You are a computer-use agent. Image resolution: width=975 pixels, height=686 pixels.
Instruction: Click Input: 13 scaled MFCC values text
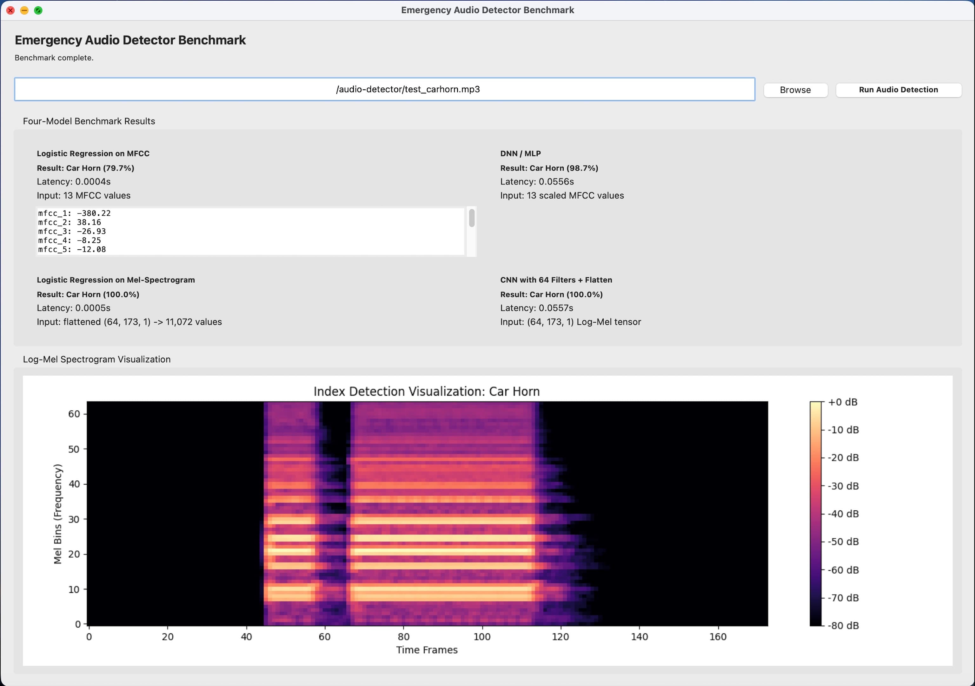click(562, 196)
